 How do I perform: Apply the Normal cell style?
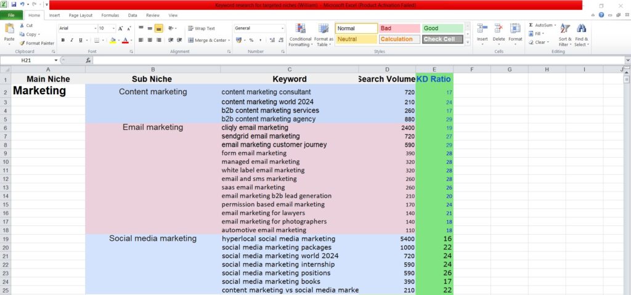(x=357, y=28)
